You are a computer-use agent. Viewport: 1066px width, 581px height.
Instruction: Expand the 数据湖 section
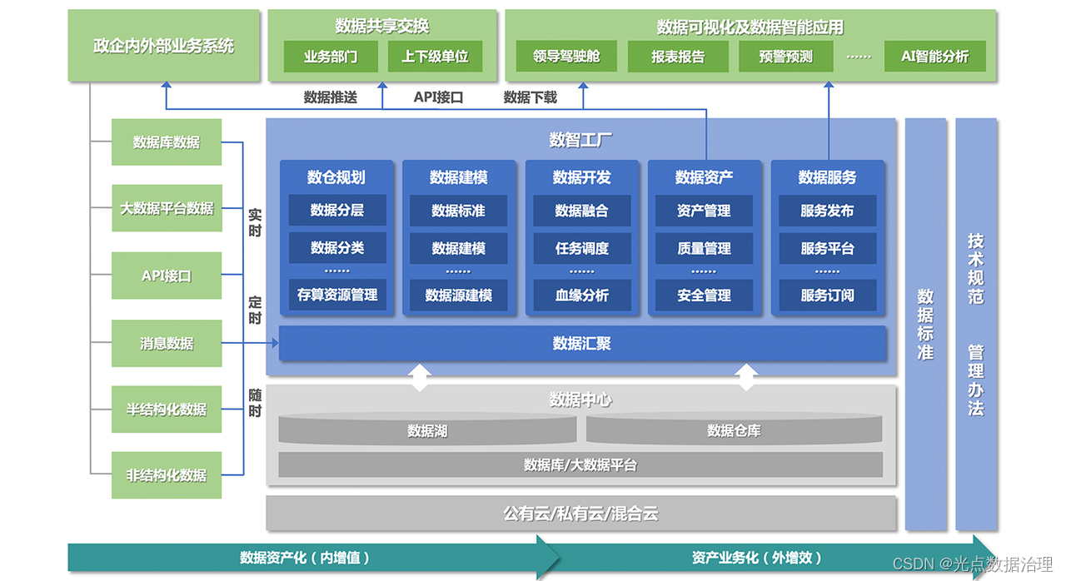tap(427, 430)
